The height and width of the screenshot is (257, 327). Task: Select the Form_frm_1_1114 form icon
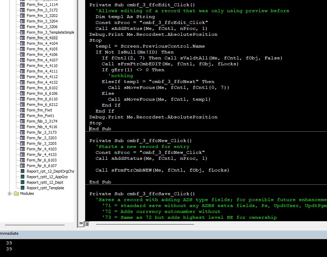(22, 5)
